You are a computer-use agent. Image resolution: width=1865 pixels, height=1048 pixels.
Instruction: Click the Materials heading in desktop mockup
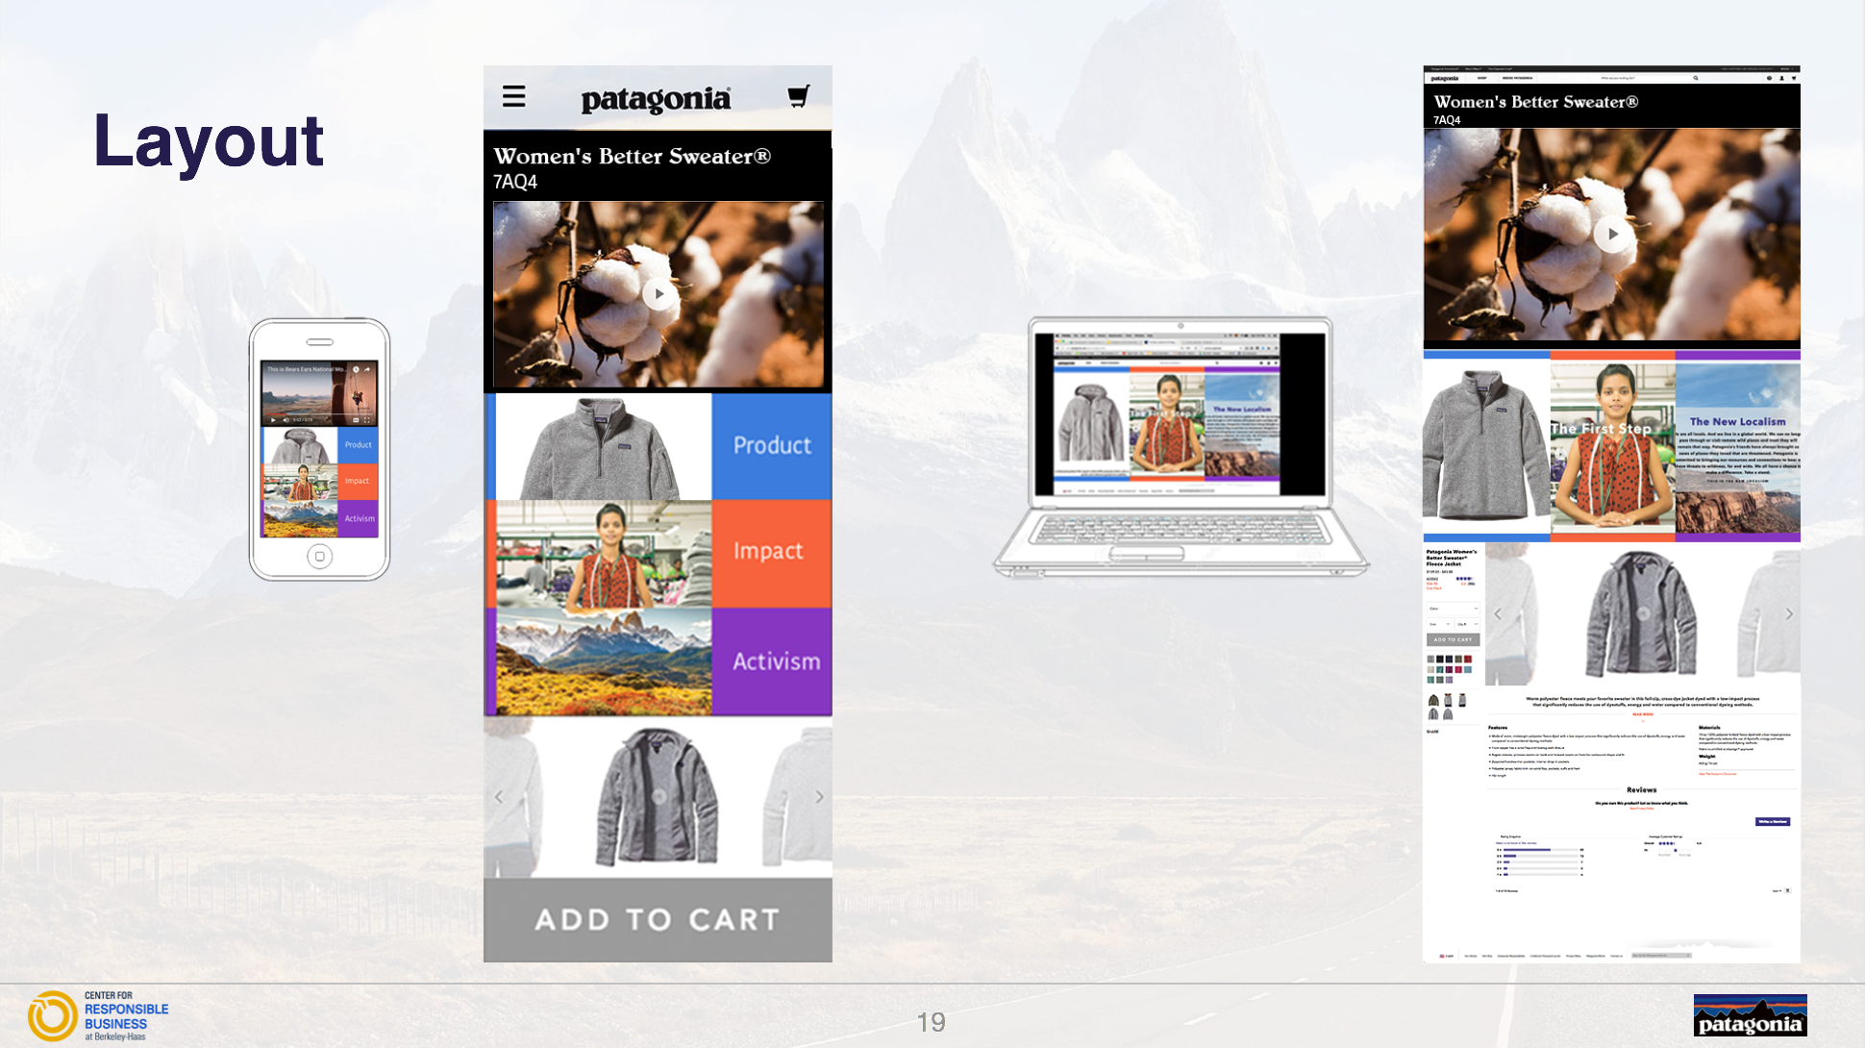tap(1709, 728)
